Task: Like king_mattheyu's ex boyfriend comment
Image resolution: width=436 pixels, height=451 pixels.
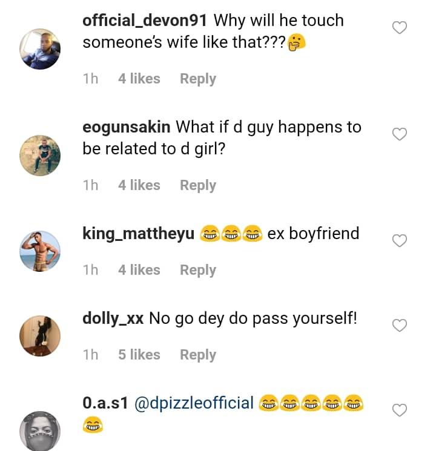Action: click(x=400, y=241)
